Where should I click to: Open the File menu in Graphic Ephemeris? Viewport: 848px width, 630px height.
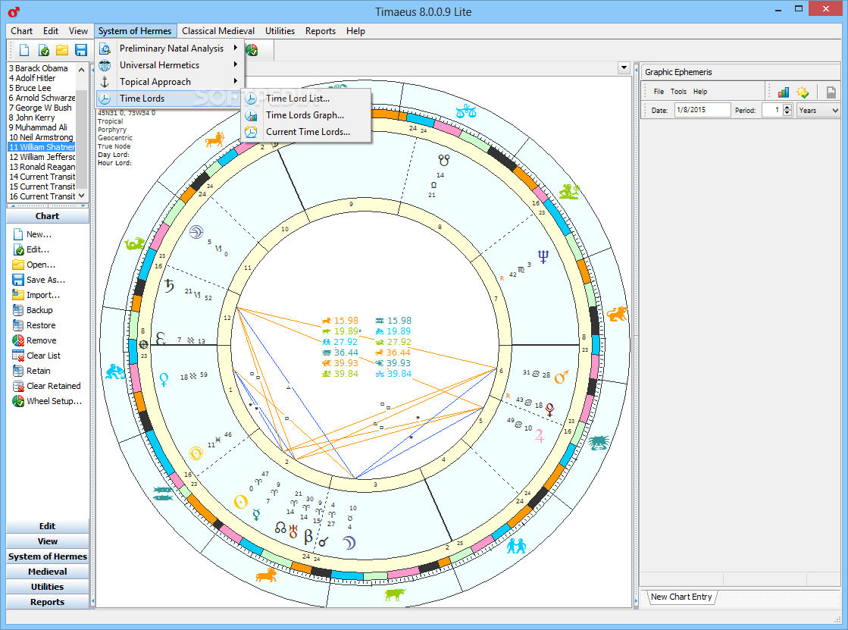click(659, 92)
